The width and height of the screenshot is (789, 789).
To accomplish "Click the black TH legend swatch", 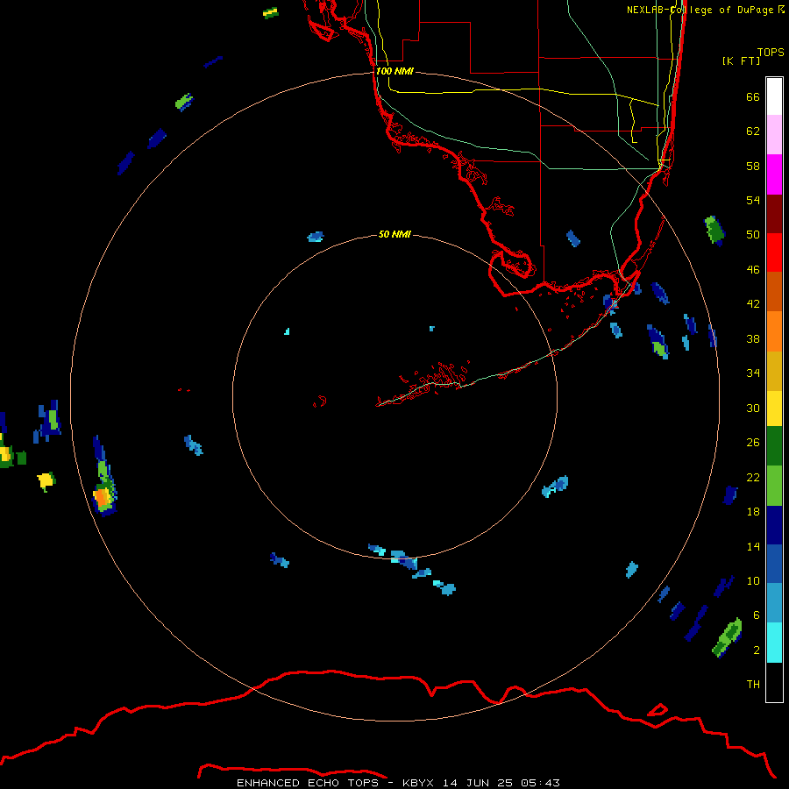I will [774, 682].
